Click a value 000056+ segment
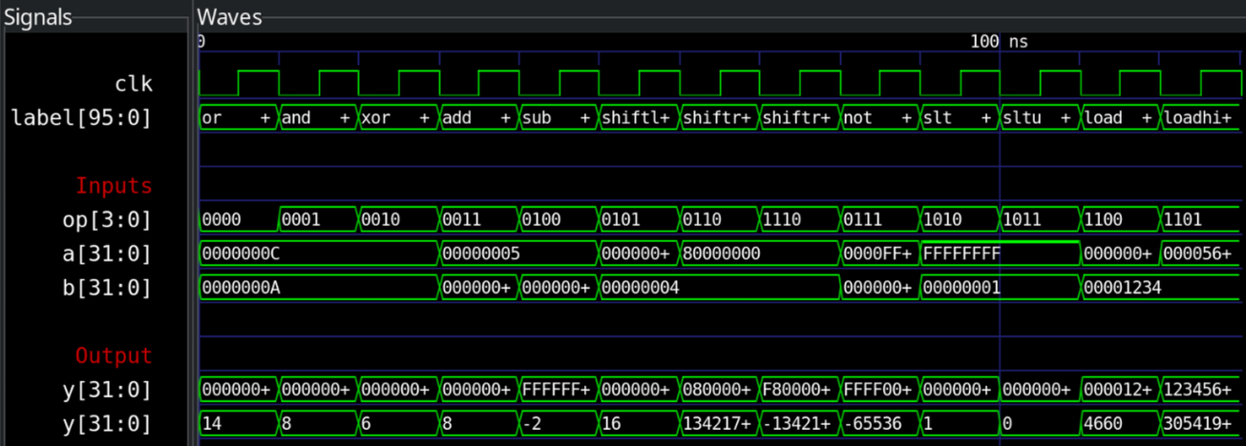Image resolution: width=1246 pixels, height=446 pixels. pos(1203,254)
